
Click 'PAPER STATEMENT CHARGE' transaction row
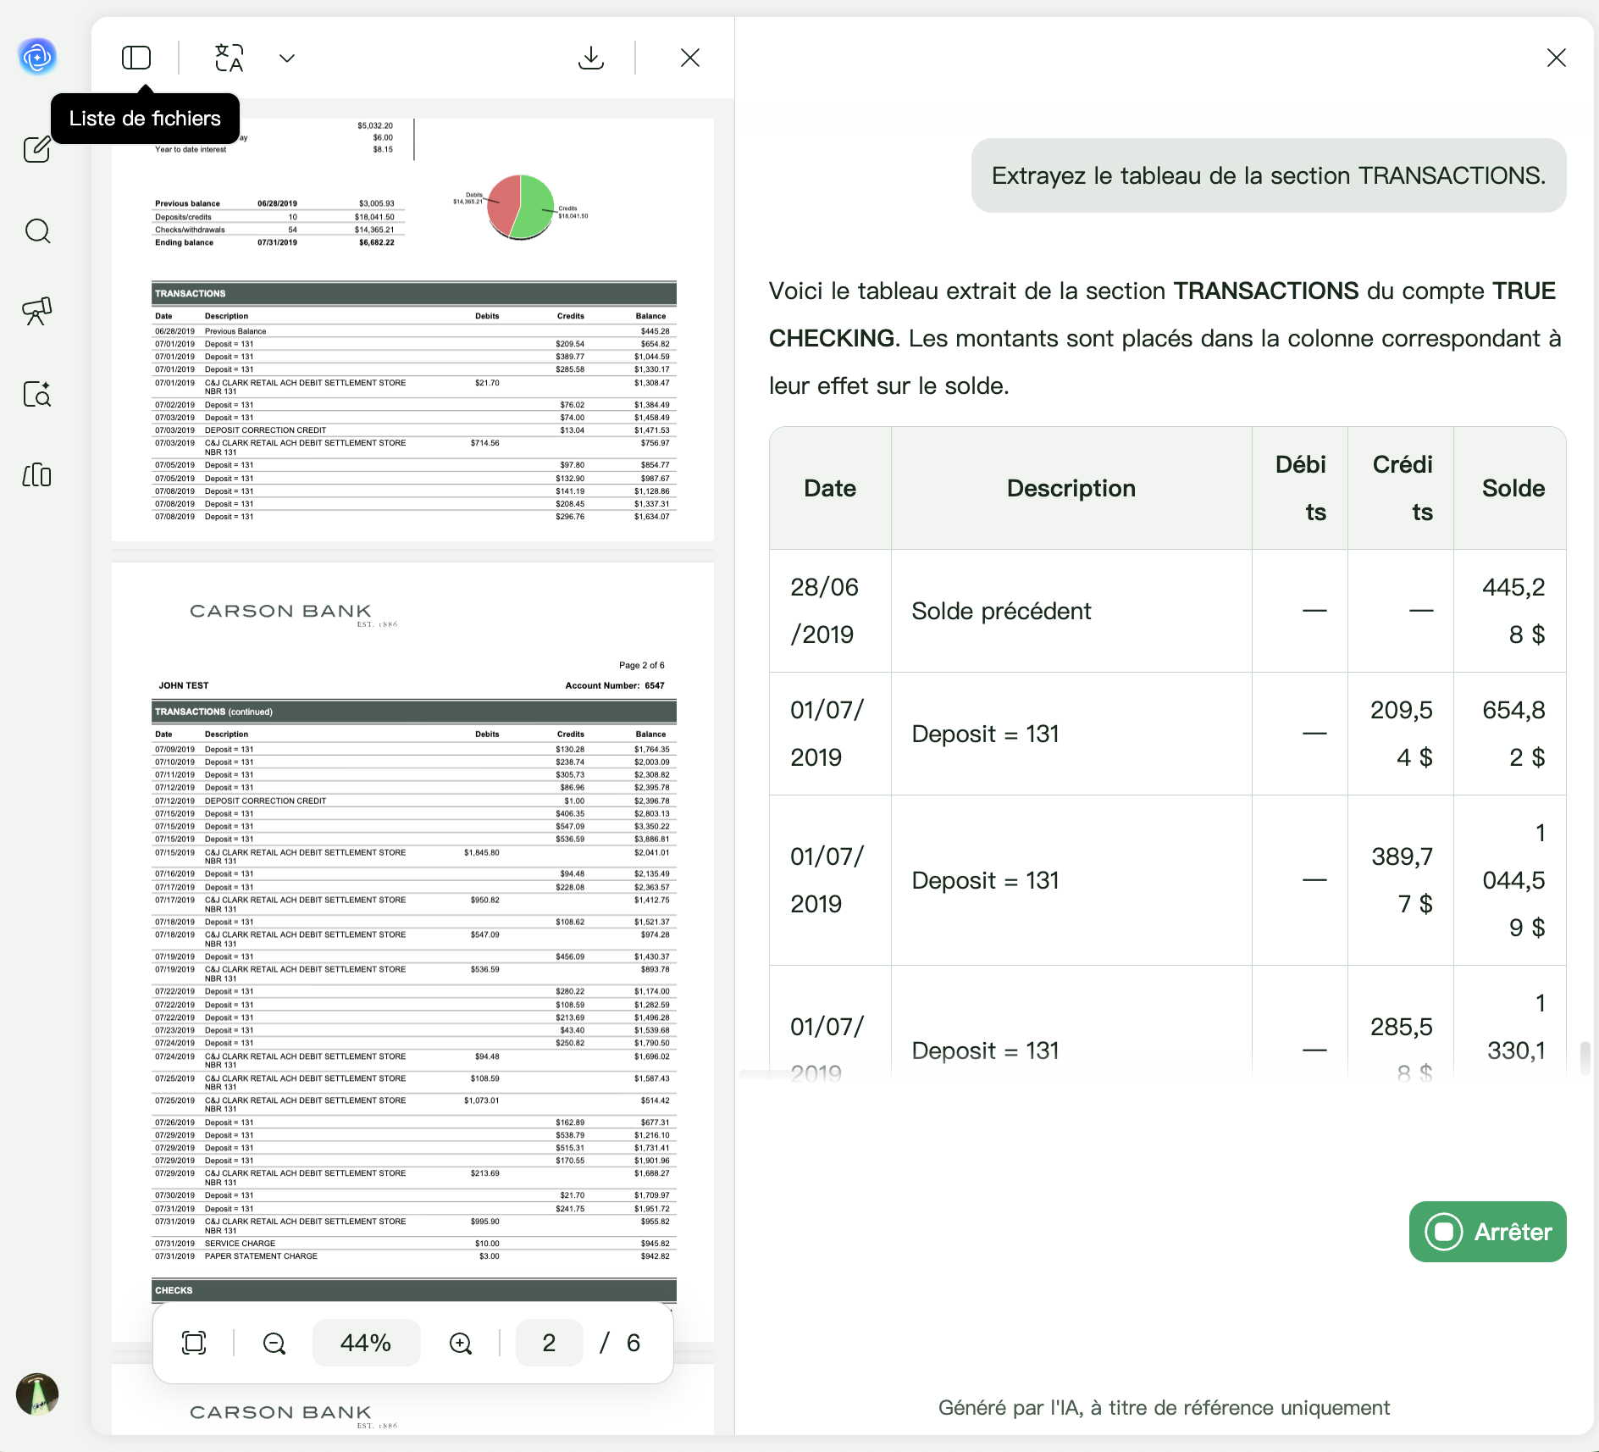(x=414, y=1256)
